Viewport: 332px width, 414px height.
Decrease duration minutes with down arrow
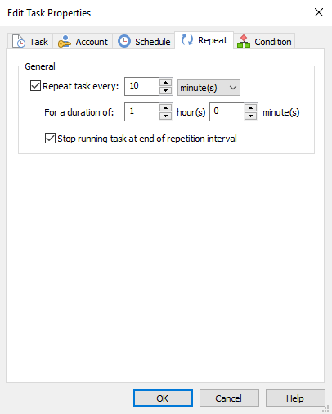pyautogui.click(x=251, y=116)
